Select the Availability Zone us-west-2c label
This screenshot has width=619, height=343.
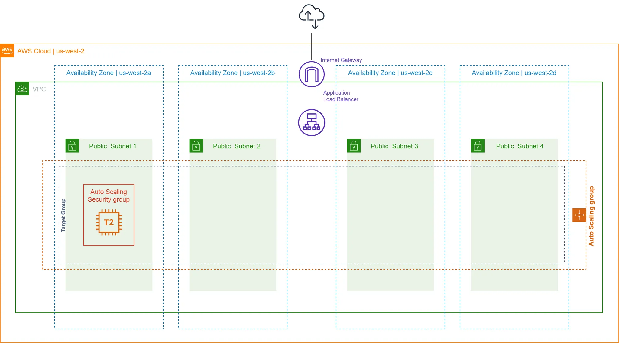(x=390, y=73)
